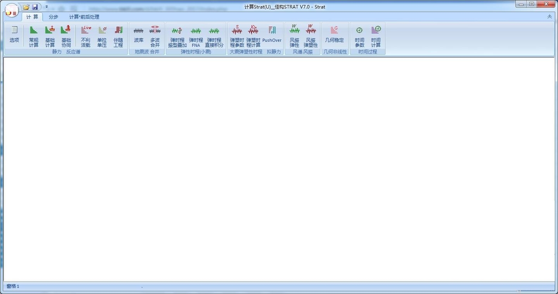This screenshot has height=294, width=558.
Task: Run 时间计算 time calculation
Action: pos(376,36)
